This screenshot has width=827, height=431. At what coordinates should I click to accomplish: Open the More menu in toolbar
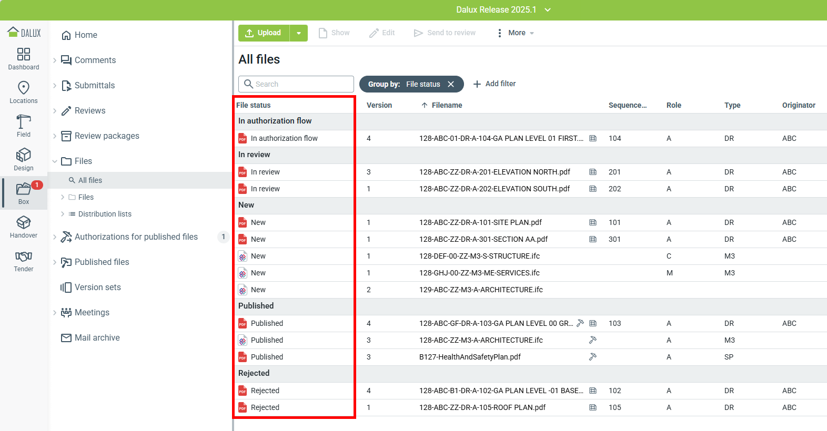[x=516, y=33]
